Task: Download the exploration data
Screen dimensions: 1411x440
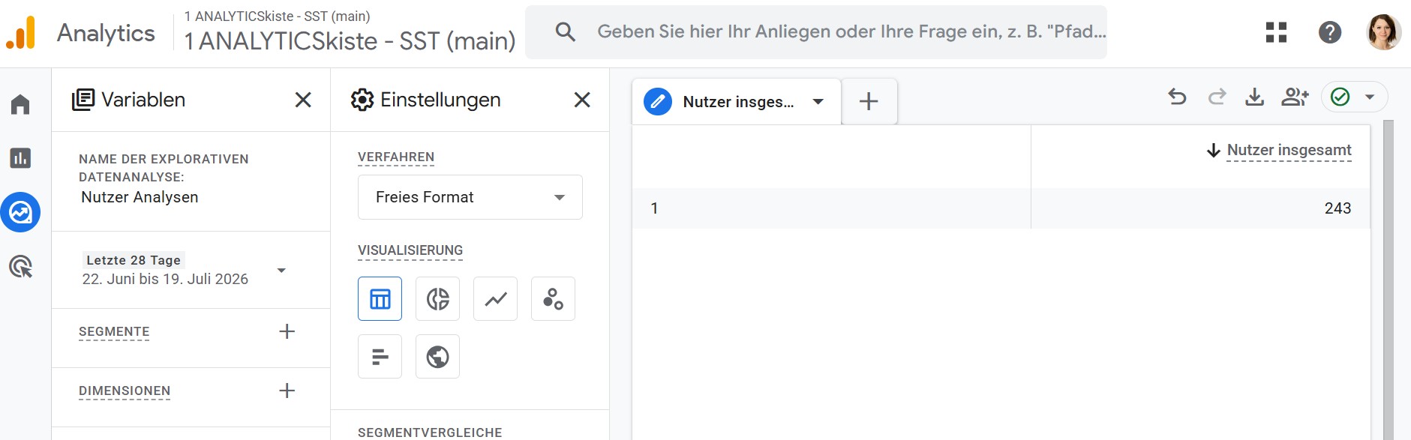Action: click(1254, 97)
